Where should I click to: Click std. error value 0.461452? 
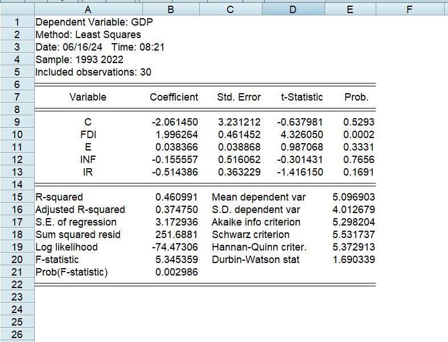pyautogui.click(x=239, y=134)
